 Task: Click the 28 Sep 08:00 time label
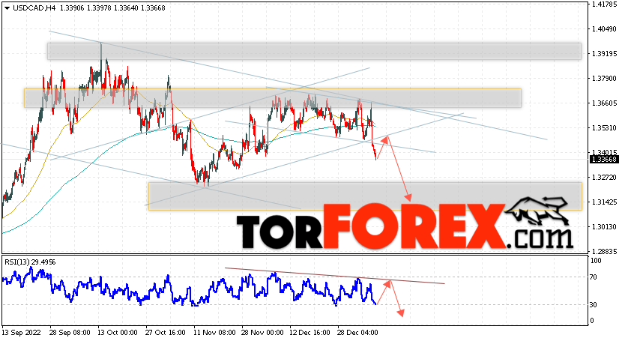point(70,333)
